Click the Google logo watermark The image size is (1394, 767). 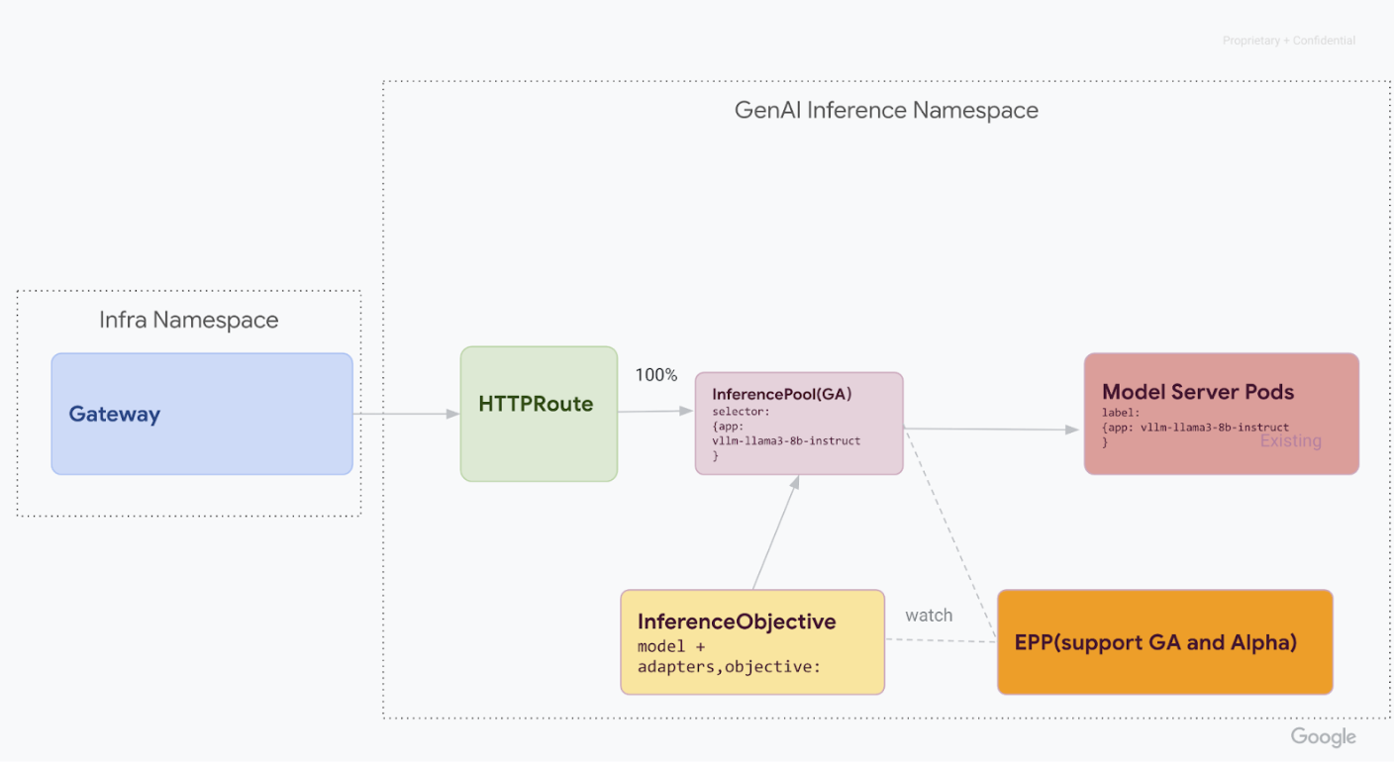(1323, 736)
